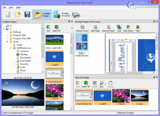Select 1- flower in Selected Images panel
The image size is (160, 116).
pos(121,97)
